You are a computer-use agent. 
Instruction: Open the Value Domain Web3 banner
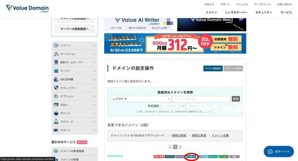(212, 24)
